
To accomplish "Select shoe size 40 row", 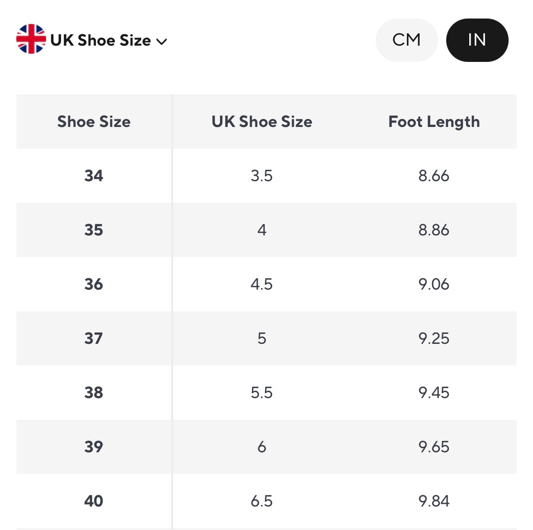I will (x=94, y=501).
